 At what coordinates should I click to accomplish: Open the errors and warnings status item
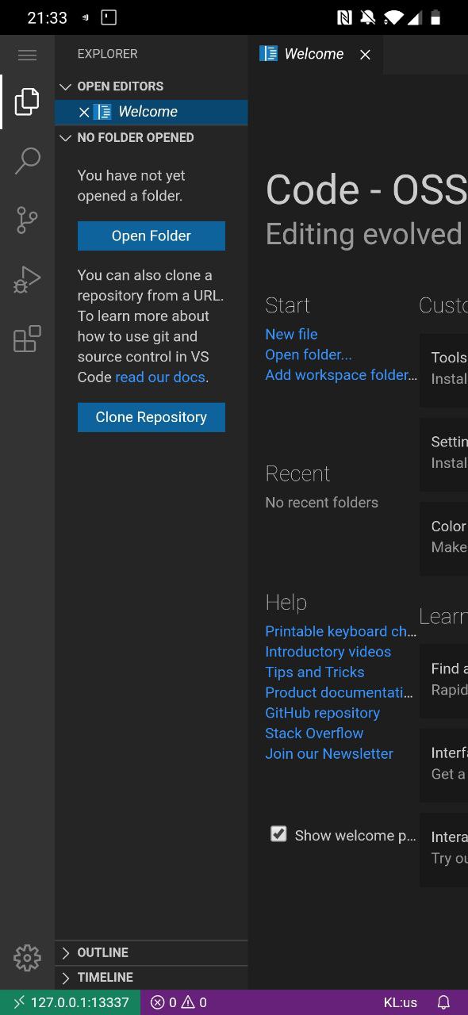(x=178, y=1002)
